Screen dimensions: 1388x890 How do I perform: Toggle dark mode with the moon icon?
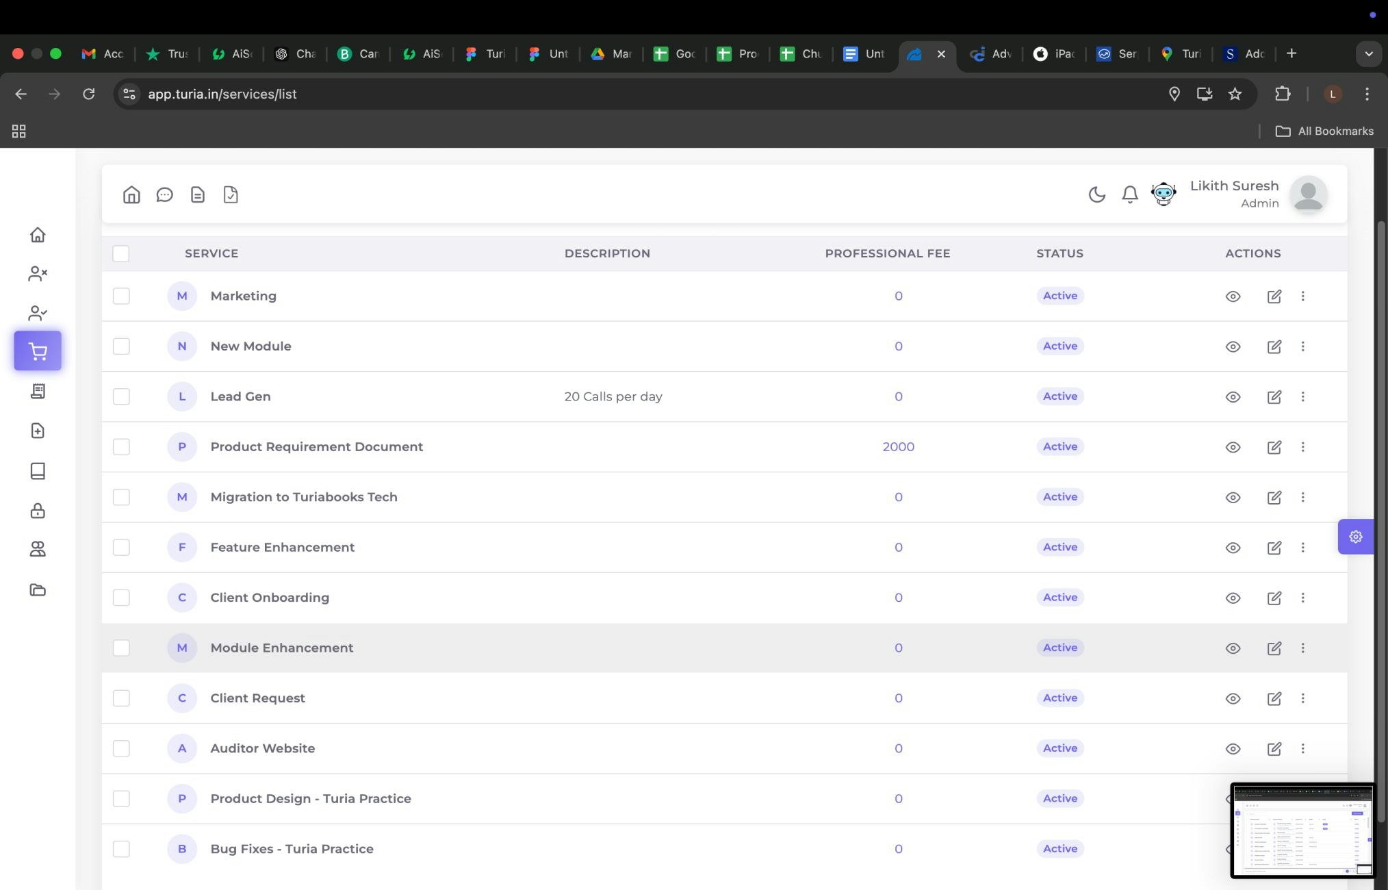pos(1097,195)
